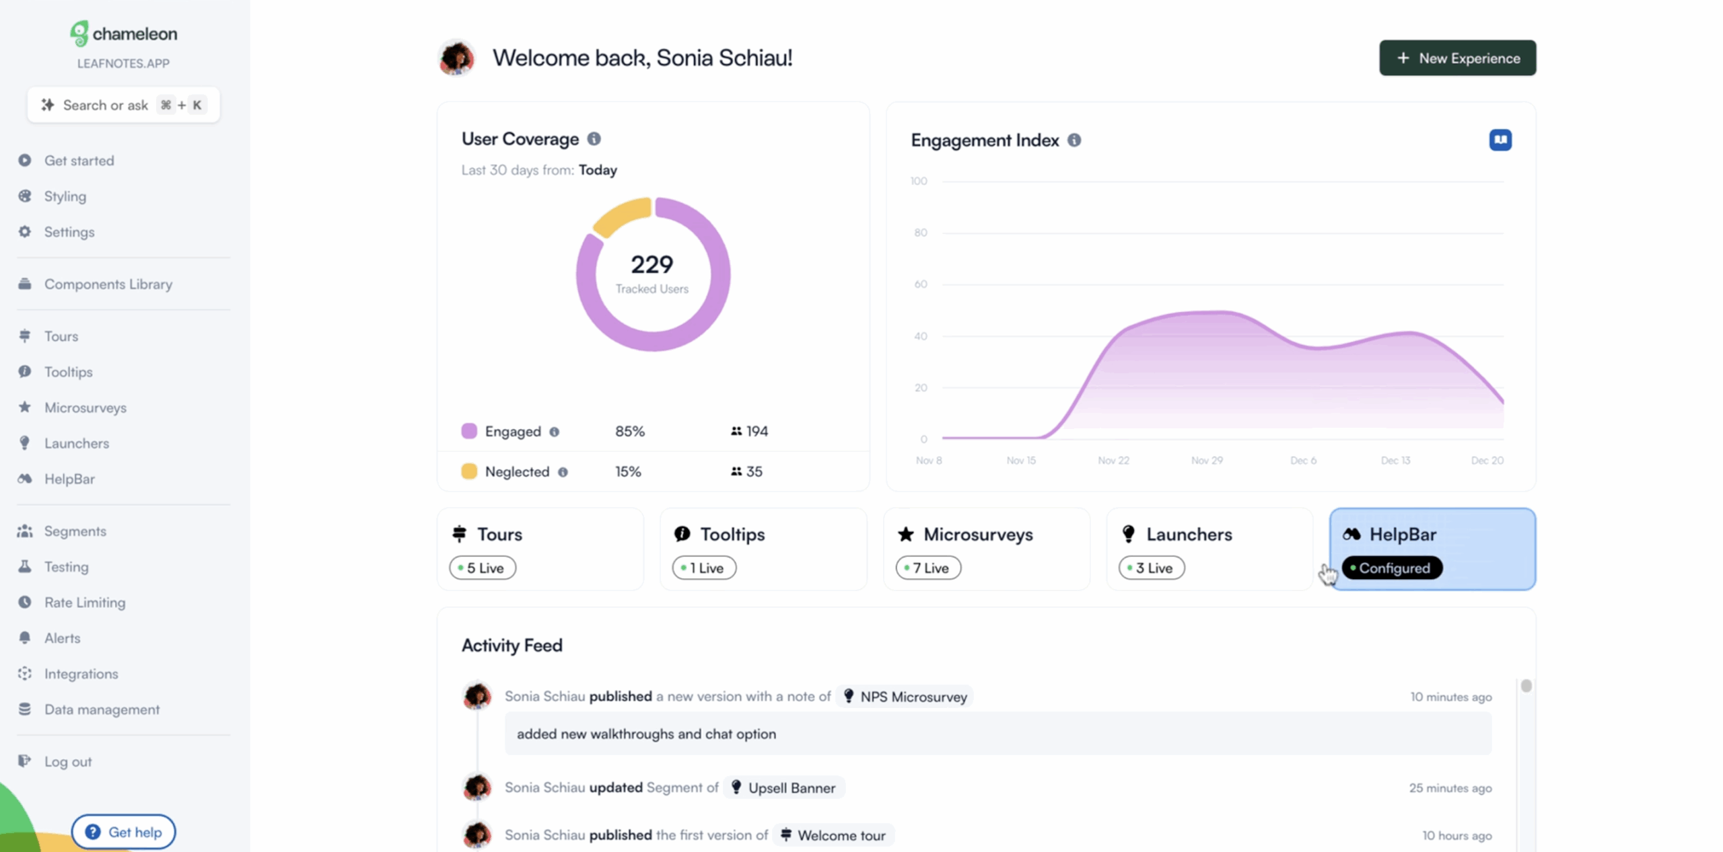This screenshot has height=852, width=1723.
Task: Click the Chameleon logo icon
Action: click(79, 33)
